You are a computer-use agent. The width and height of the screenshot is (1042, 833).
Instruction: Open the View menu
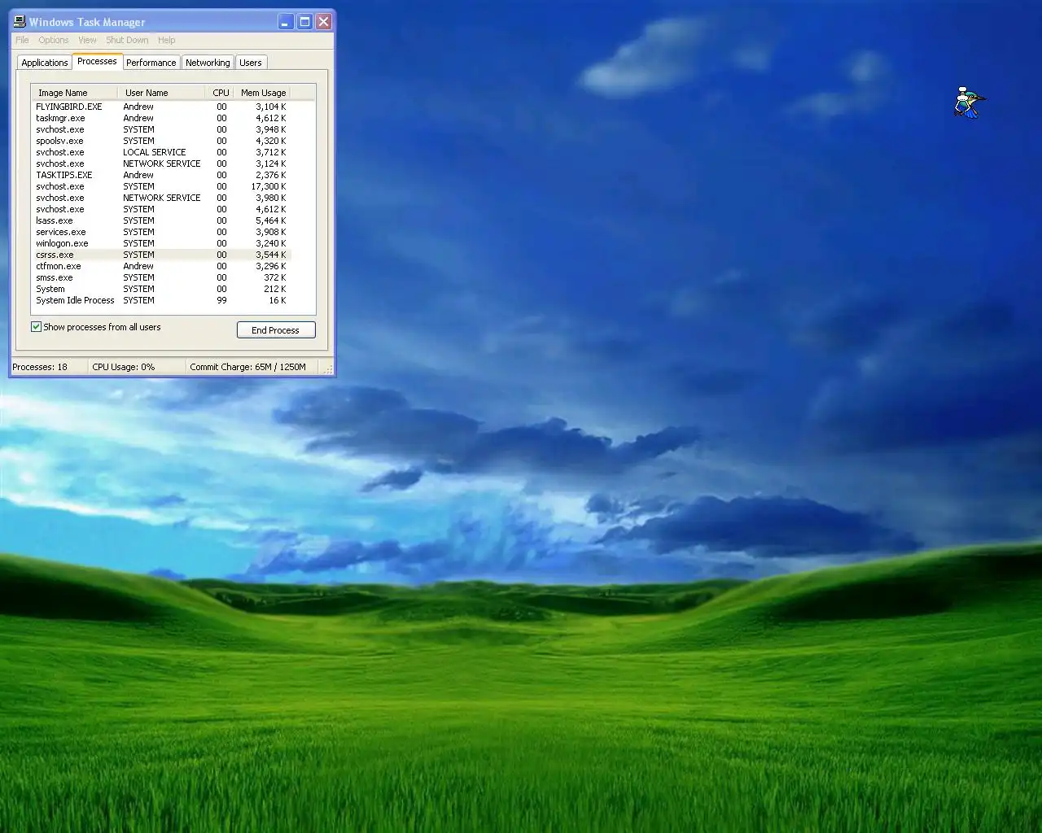pos(87,40)
